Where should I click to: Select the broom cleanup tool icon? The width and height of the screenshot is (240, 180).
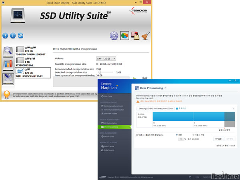pos(146,36)
